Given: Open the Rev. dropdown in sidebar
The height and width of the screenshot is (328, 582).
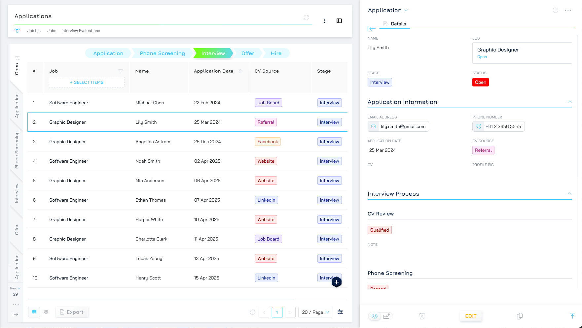Looking at the screenshot, I should 15,288.
